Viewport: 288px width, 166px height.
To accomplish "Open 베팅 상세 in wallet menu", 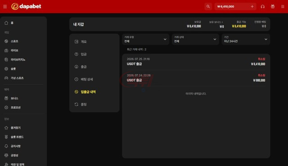I will 94,79.
